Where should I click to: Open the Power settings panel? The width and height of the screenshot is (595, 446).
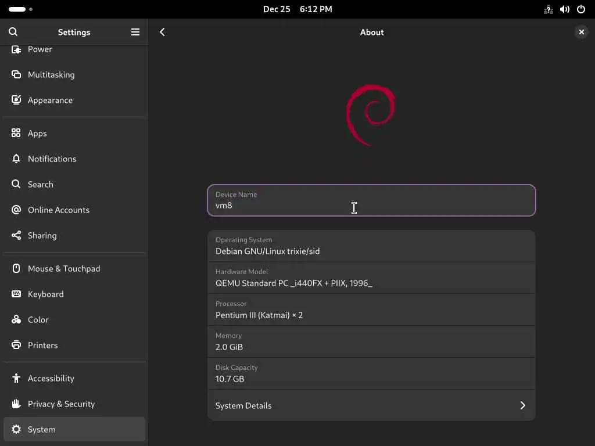pyautogui.click(x=74, y=49)
